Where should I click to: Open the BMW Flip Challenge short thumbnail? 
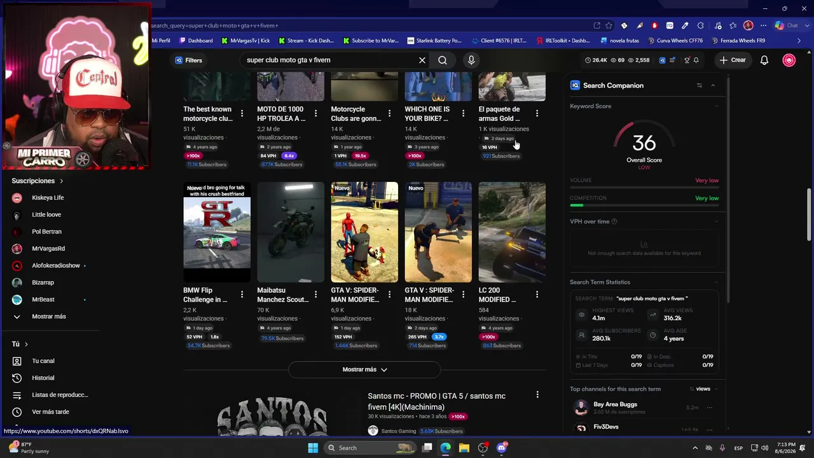(x=217, y=232)
